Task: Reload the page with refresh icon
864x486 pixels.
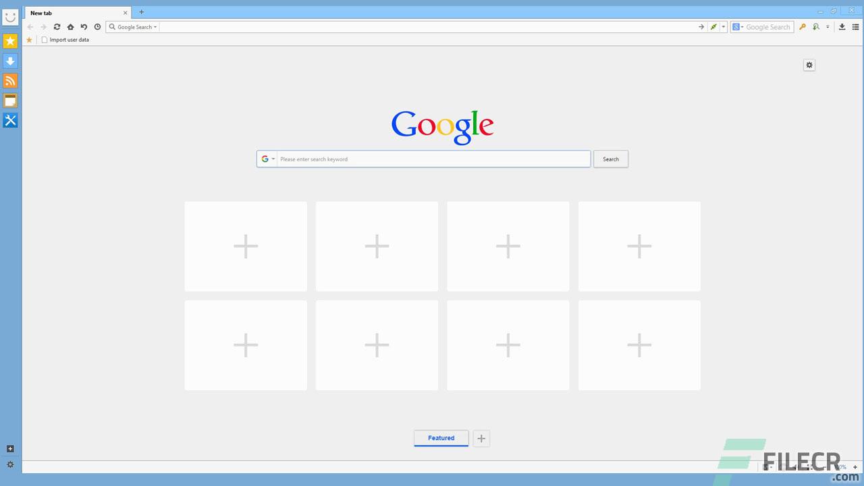Action: coord(57,27)
